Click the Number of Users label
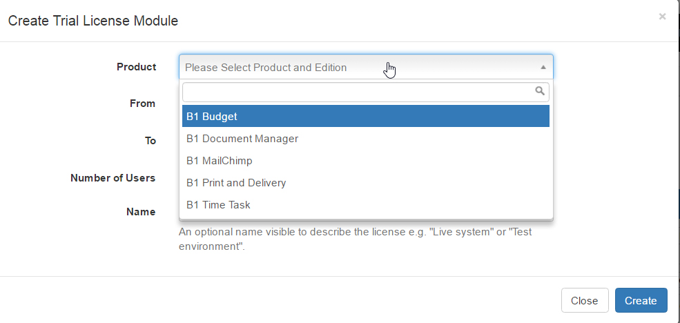 (x=113, y=178)
